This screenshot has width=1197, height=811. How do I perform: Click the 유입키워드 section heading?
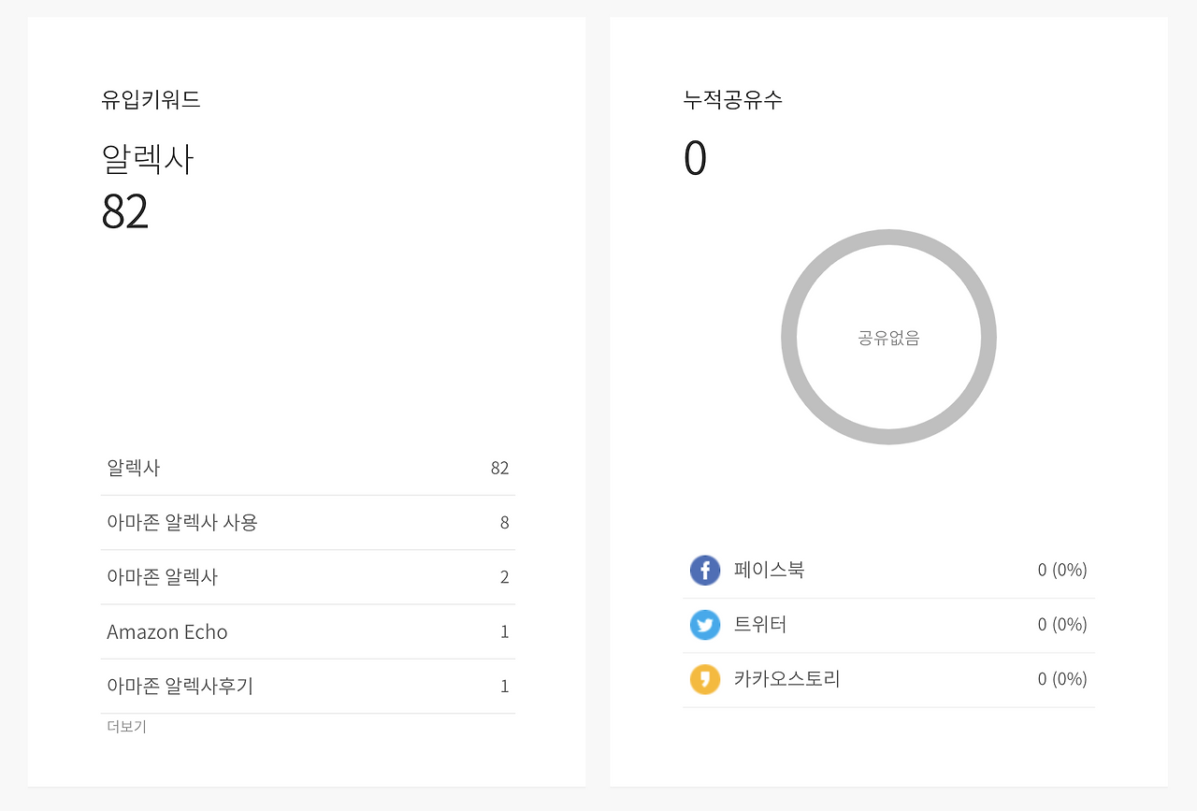(x=151, y=99)
